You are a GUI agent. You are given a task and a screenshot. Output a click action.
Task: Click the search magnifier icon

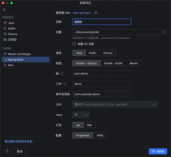4,10
